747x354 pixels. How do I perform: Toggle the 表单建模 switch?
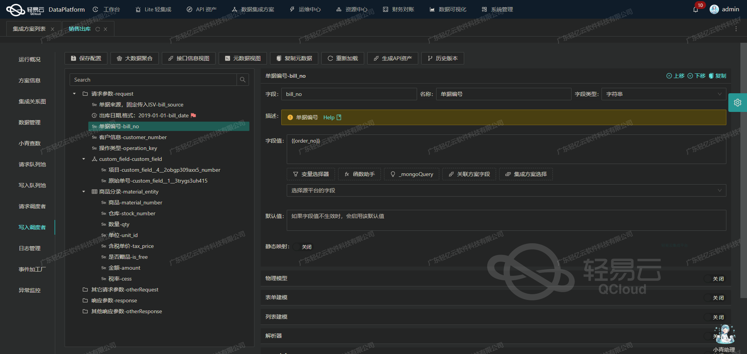[715, 298]
